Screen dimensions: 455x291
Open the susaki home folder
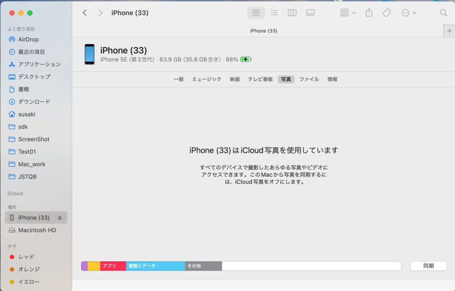[36, 114]
